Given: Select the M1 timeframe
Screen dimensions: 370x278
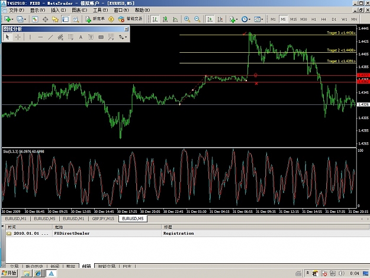Looking at the screenshot, I should 273,20.
